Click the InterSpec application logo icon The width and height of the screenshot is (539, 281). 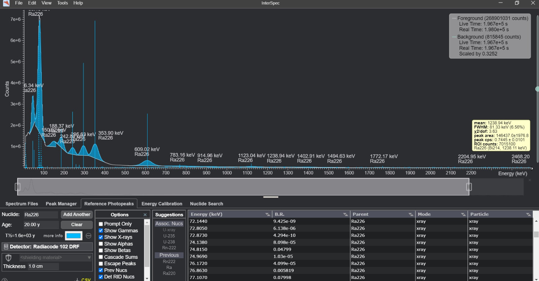pos(6,3)
